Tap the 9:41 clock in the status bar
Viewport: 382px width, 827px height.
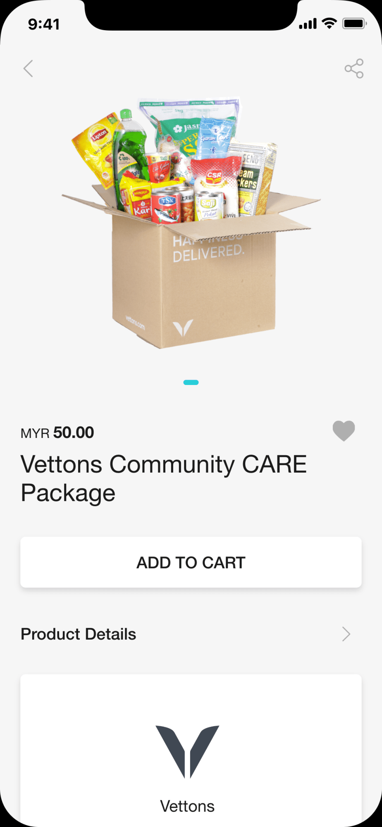point(44,24)
